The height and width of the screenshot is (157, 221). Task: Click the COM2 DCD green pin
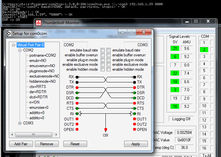pyautogui.click(x=77, y=98)
